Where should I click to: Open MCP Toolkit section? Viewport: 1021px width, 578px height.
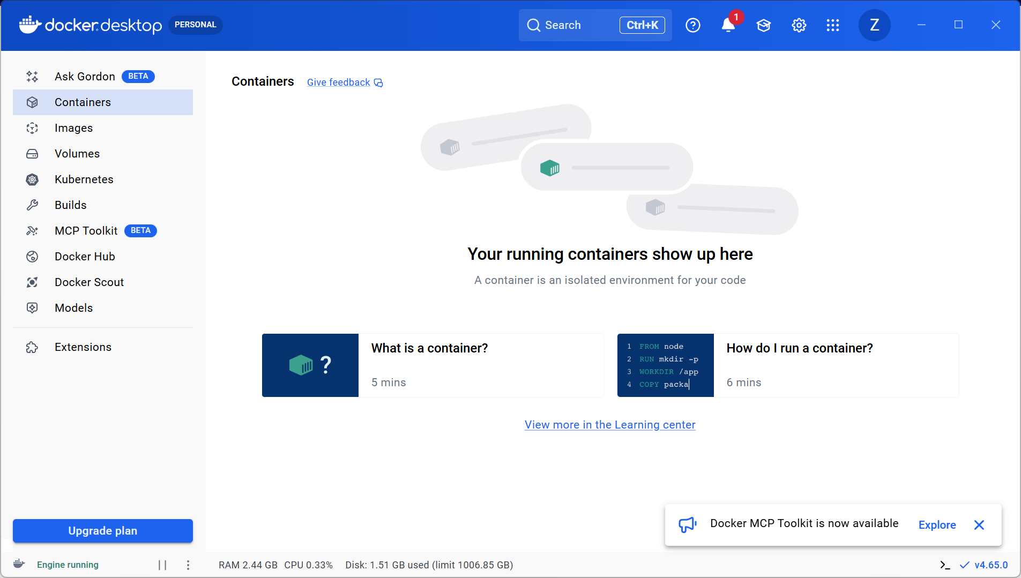click(x=103, y=231)
